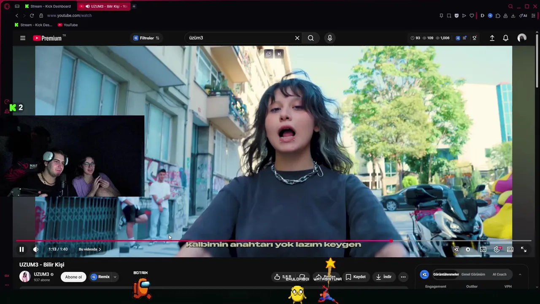Open the trophy icon in vidIQ bar
This screenshot has width=540, height=304.
[x=475, y=38]
